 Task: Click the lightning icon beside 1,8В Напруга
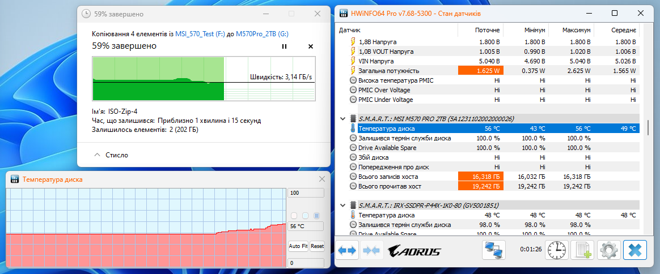(353, 42)
